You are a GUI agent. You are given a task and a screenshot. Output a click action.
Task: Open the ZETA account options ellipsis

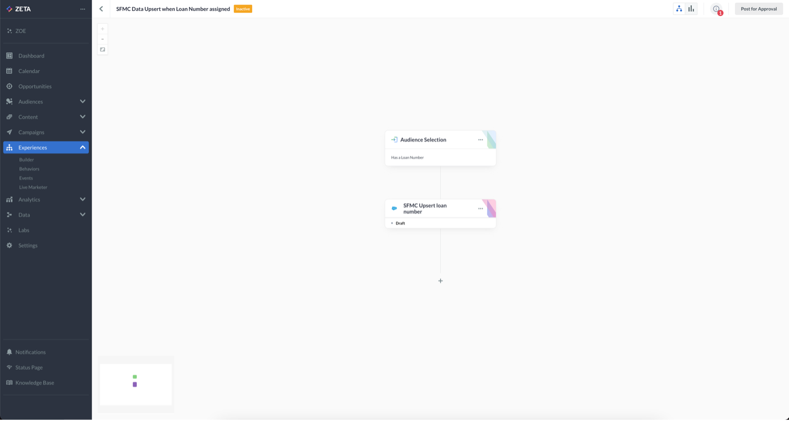point(83,9)
